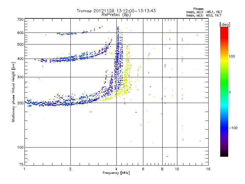The image size is (245, 184).
Task: Click the y-axis tick label '75'
Action: click(21, 164)
